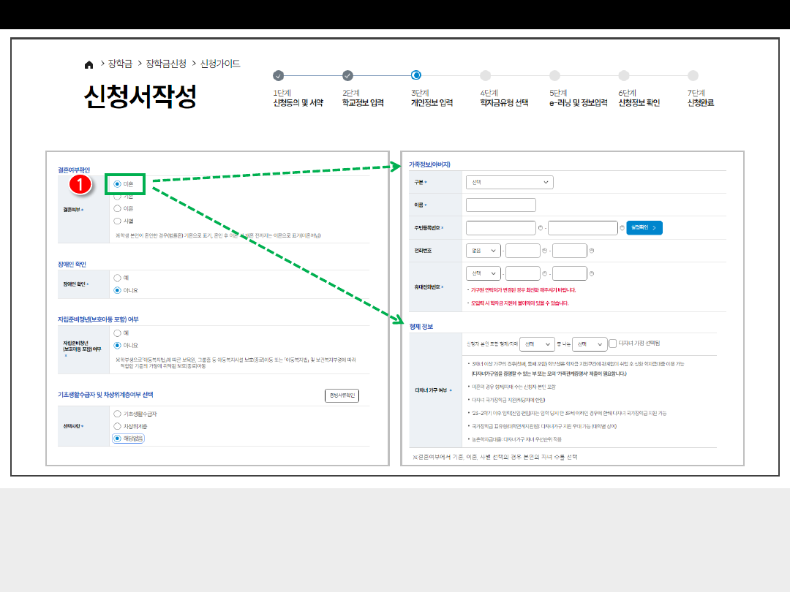Expand the 전화번호 area code dropdown

pos(483,251)
